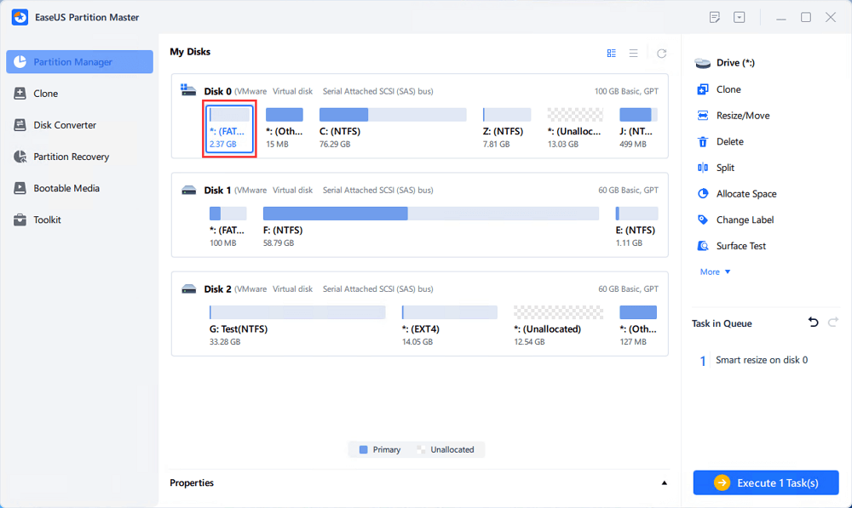
Task: Select the 2.37 GB FAT partition on Disk 0
Action: tap(229, 129)
